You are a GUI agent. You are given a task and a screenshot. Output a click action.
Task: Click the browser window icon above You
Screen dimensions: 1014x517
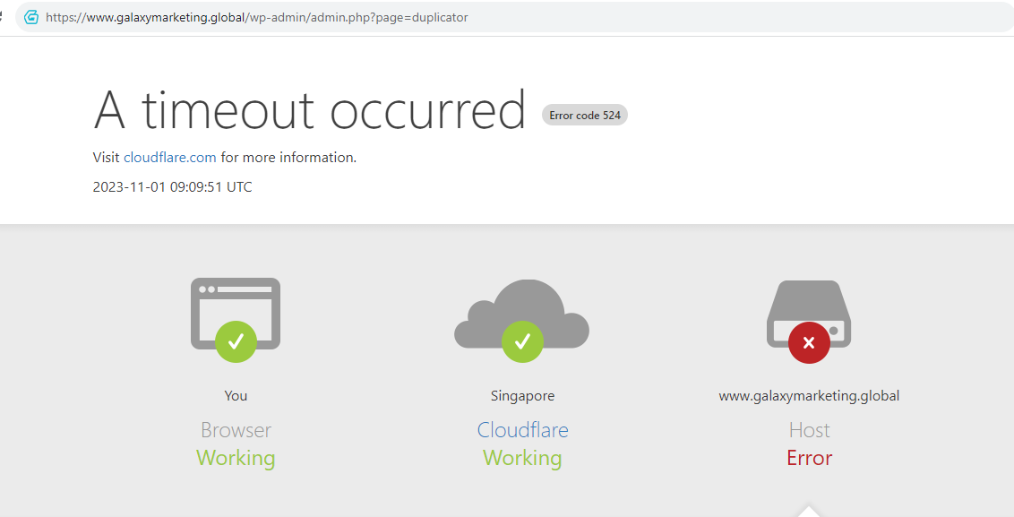(x=236, y=320)
